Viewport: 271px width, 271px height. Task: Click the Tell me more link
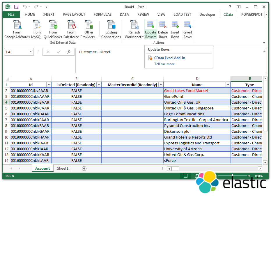click(164, 64)
